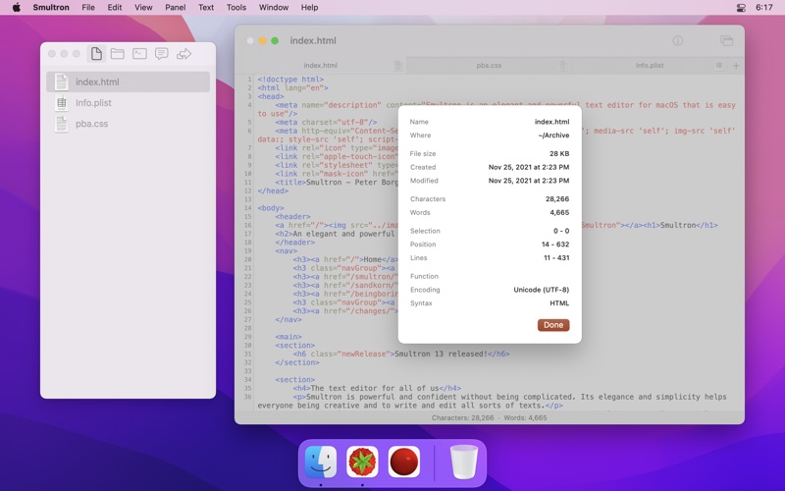Open the File menu
Image resolution: width=785 pixels, height=491 pixels.
88,8
